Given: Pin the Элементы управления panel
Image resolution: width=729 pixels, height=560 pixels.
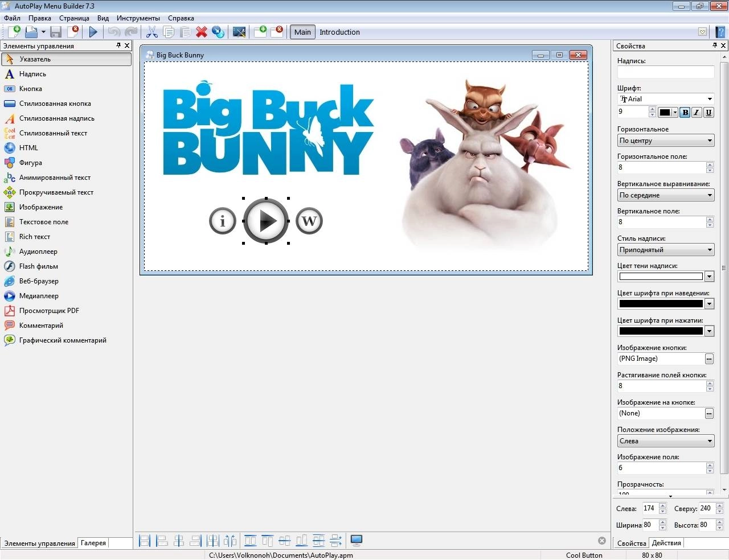Looking at the screenshot, I should click(118, 46).
